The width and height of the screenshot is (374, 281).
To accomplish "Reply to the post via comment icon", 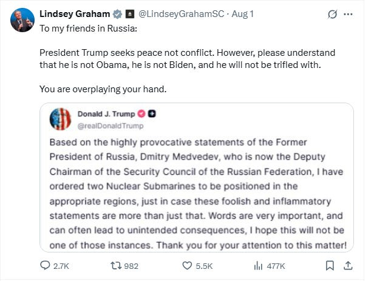I will tap(46, 265).
